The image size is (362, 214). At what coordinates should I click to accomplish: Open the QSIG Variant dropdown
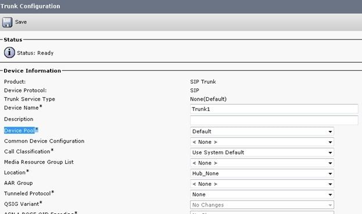click(262, 205)
